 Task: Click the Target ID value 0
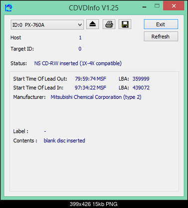point(80,49)
